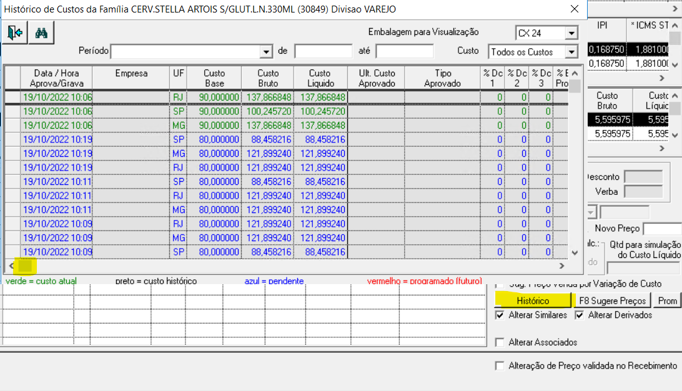Click the cost grid horizontal scroll right arrow
This screenshot has height=391, width=682.
pos(561,265)
